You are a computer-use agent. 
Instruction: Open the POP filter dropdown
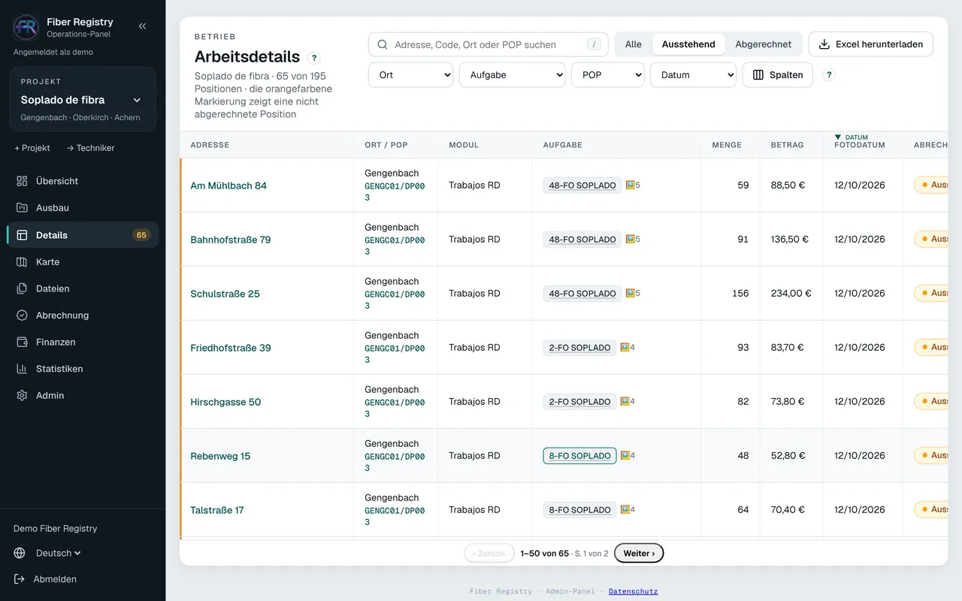(608, 75)
